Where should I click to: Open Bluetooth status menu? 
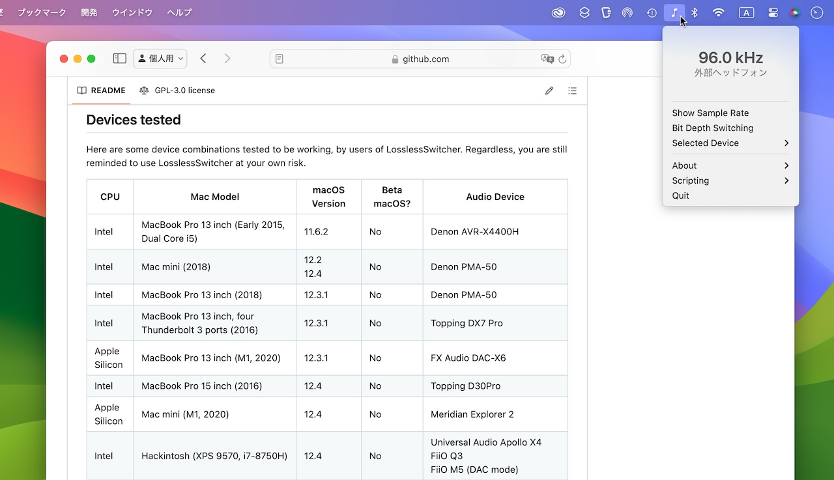(695, 12)
